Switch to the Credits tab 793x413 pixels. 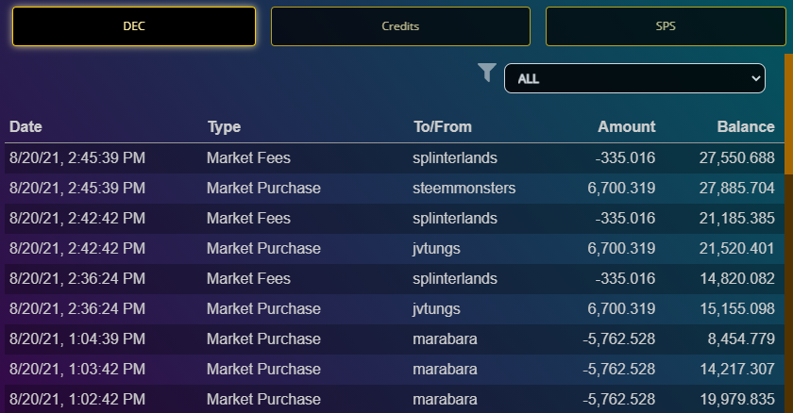pyautogui.click(x=400, y=26)
